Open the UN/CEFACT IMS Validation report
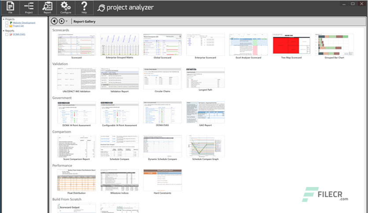 pyautogui.click(x=77, y=78)
